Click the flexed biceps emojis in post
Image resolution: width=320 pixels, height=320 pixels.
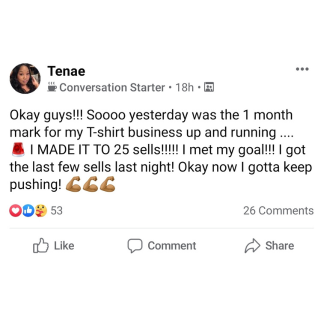[x=90, y=184]
